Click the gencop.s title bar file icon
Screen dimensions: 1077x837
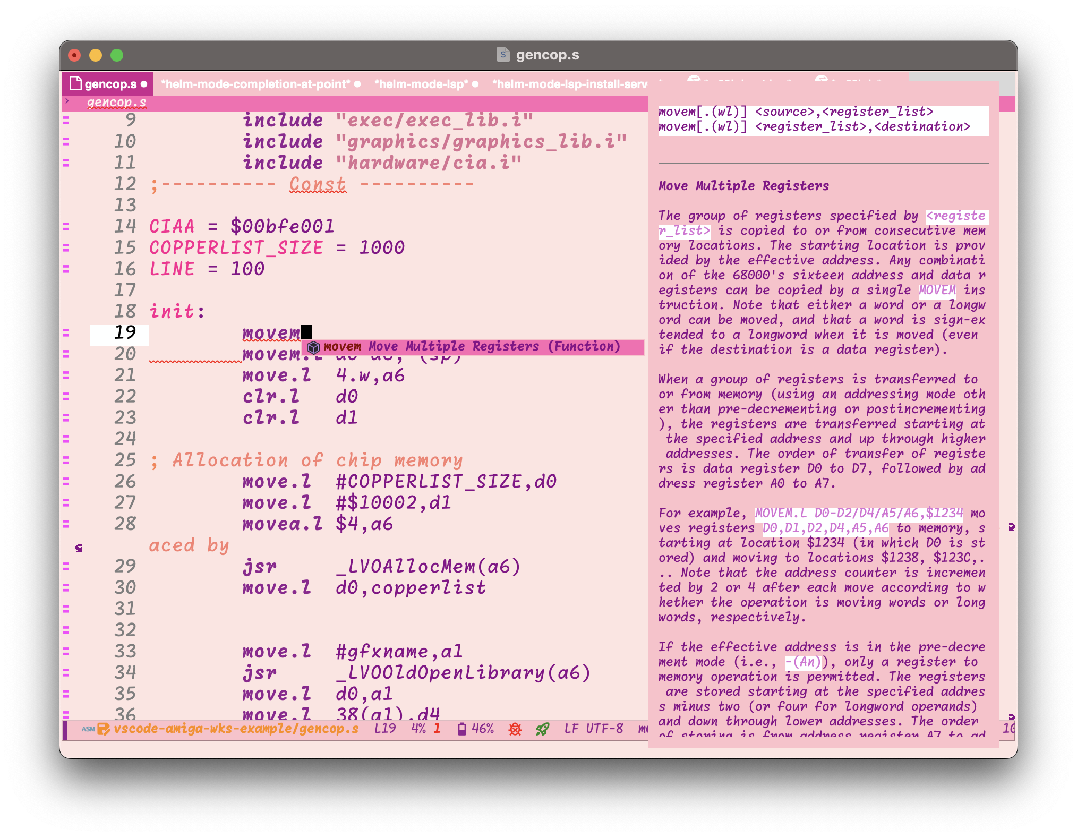[503, 54]
